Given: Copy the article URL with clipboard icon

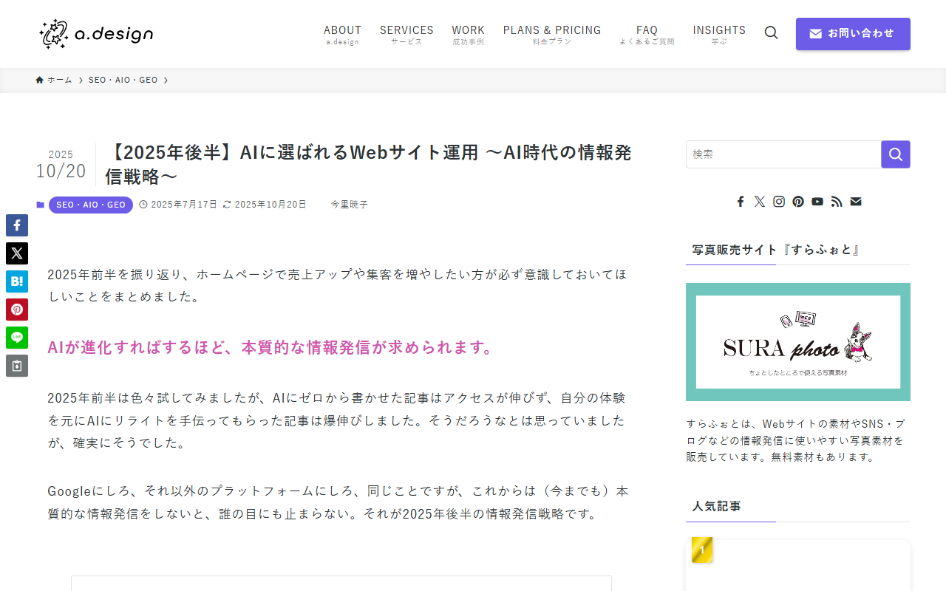Looking at the screenshot, I should point(16,365).
